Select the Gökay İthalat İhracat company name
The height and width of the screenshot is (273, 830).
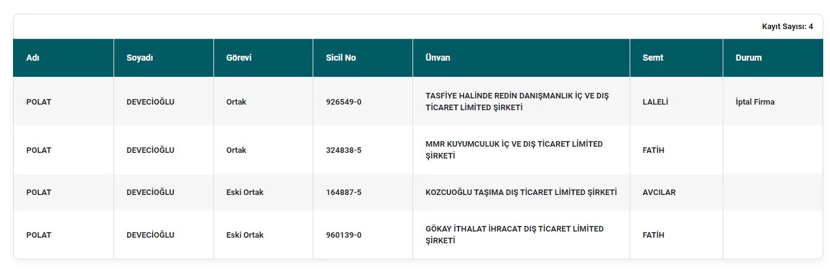pyautogui.click(x=514, y=235)
